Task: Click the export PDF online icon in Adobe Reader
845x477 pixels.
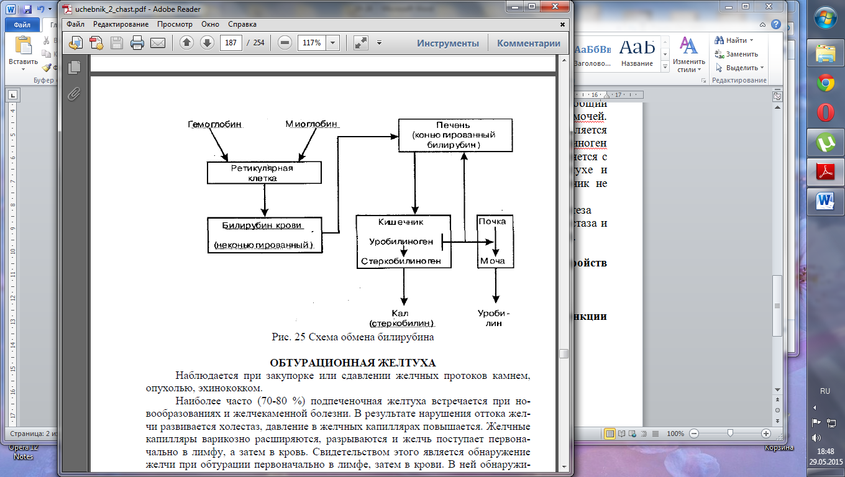Action: (x=76, y=43)
